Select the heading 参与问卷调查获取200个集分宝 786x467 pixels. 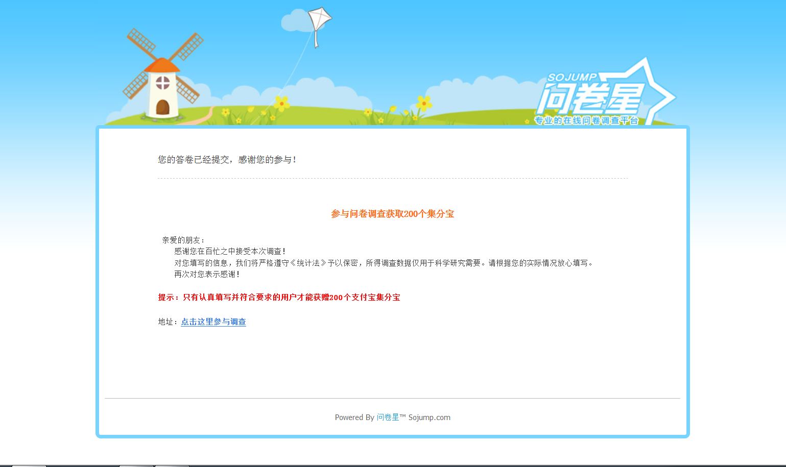(x=393, y=214)
